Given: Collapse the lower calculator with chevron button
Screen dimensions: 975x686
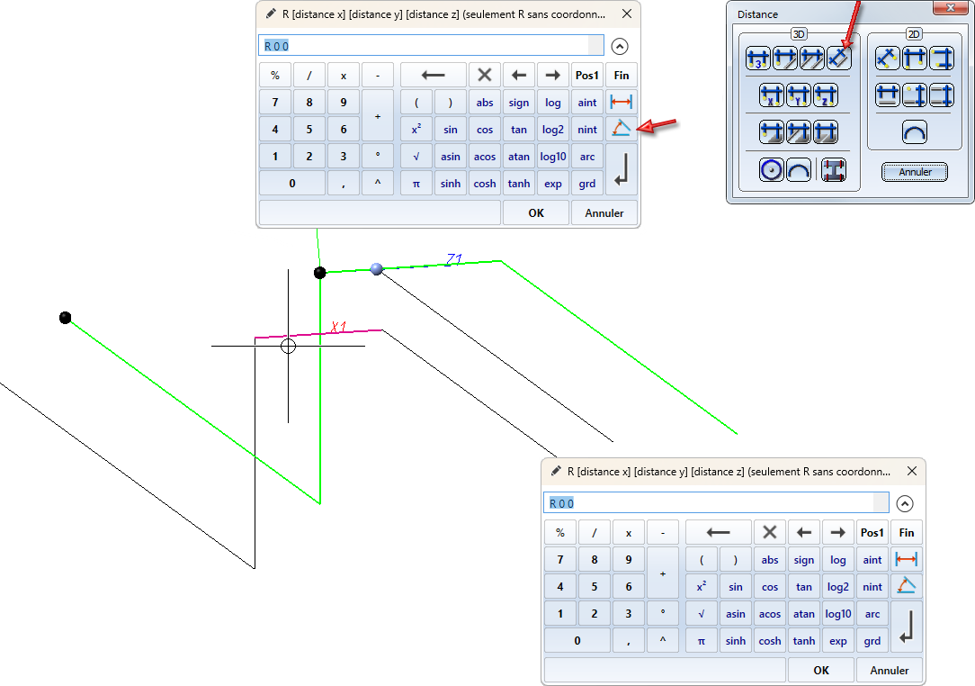Looking at the screenshot, I should pyautogui.click(x=904, y=503).
